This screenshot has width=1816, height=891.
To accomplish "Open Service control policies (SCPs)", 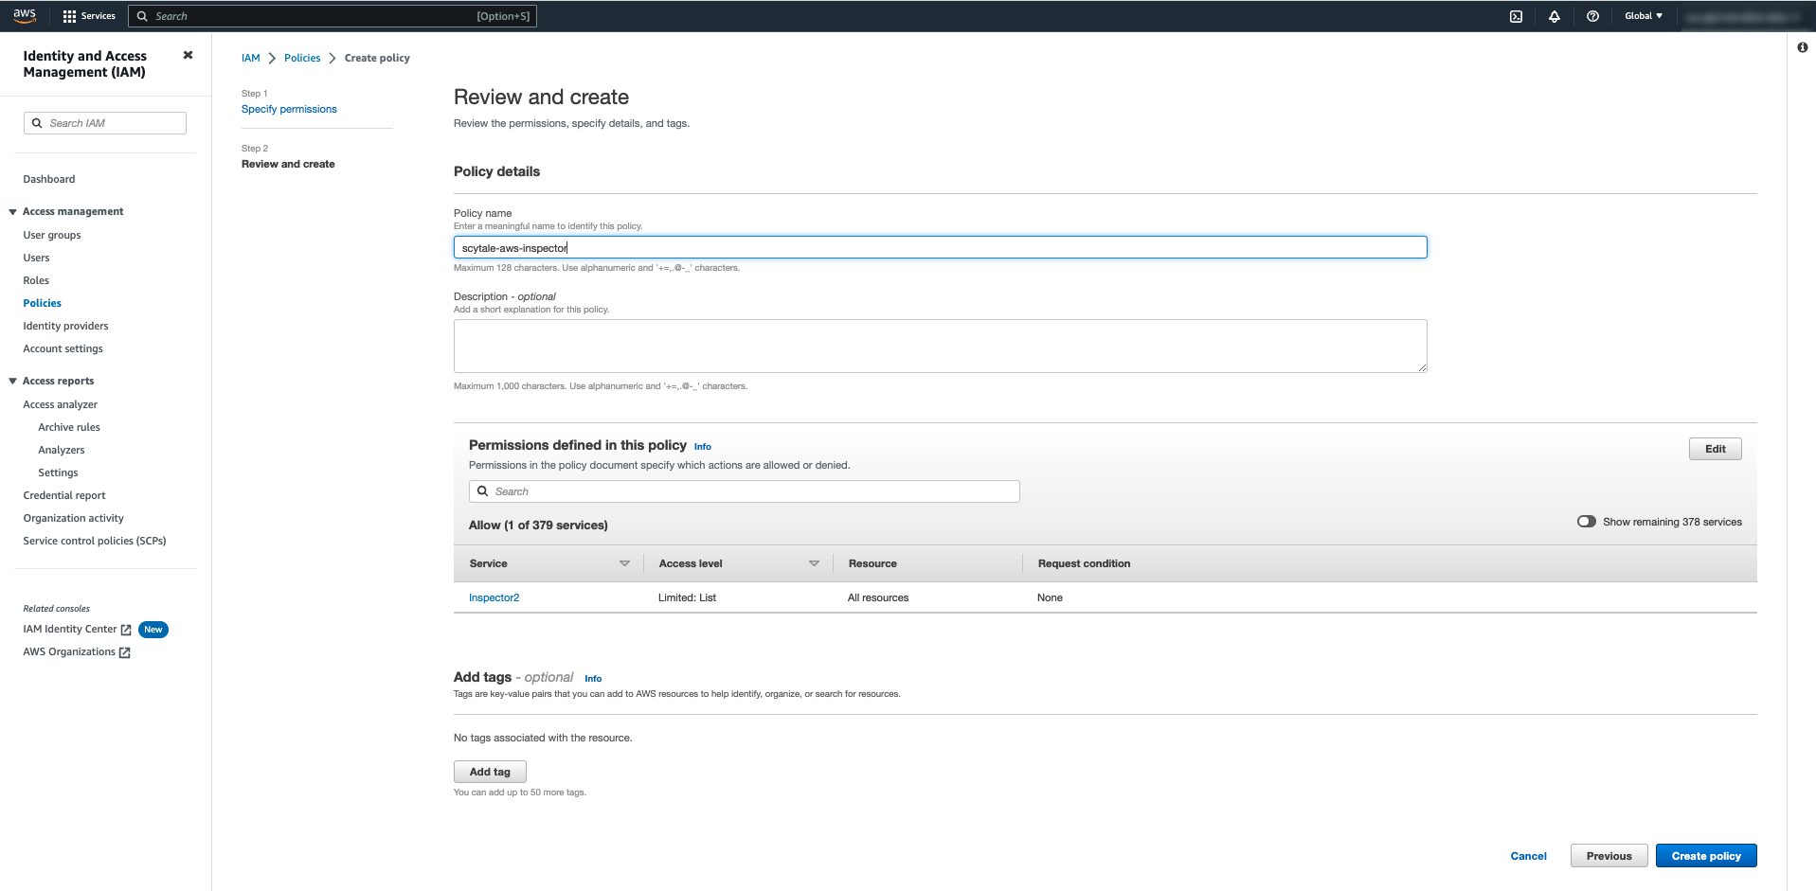I will [x=95, y=541].
